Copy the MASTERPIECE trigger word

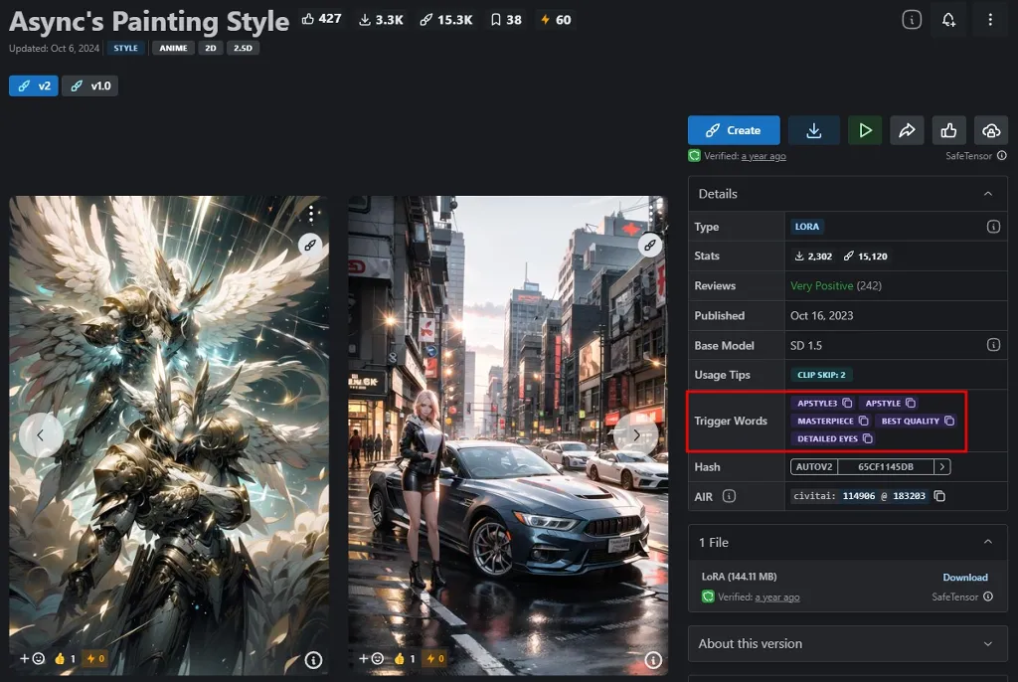click(863, 421)
